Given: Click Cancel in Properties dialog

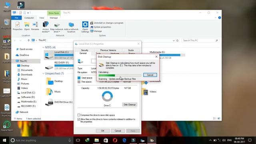Looking at the screenshot, I should point(118,131).
